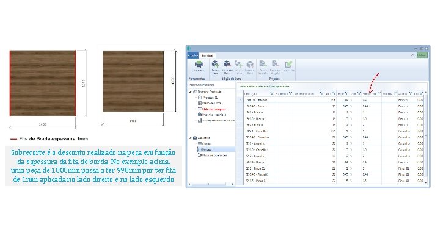Open Projetos in the navigation tree
Viewport: 440px width, 247px height.
coord(210,98)
